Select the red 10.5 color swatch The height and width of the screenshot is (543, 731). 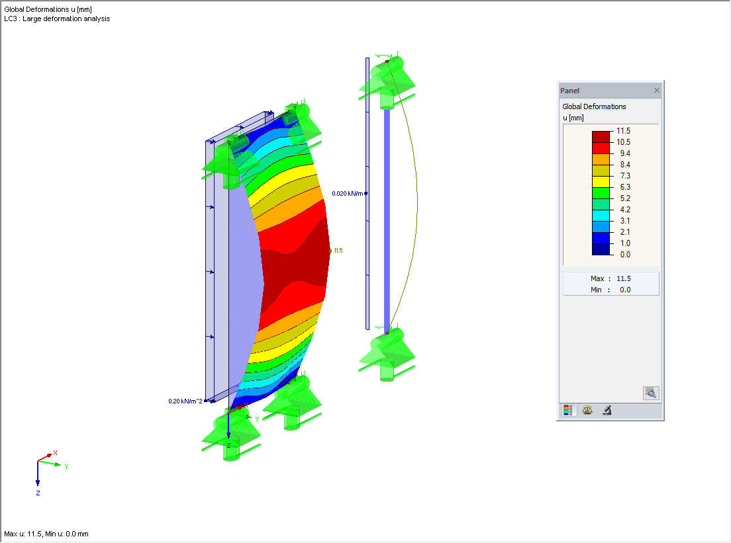coord(601,148)
